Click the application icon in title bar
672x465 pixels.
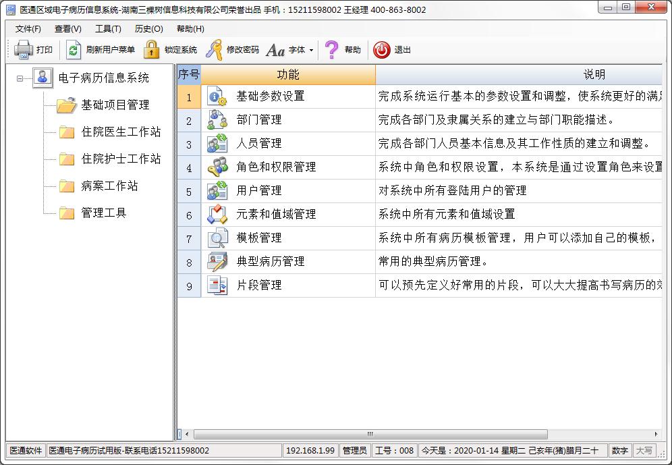pyautogui.click(x=11, y=9)
